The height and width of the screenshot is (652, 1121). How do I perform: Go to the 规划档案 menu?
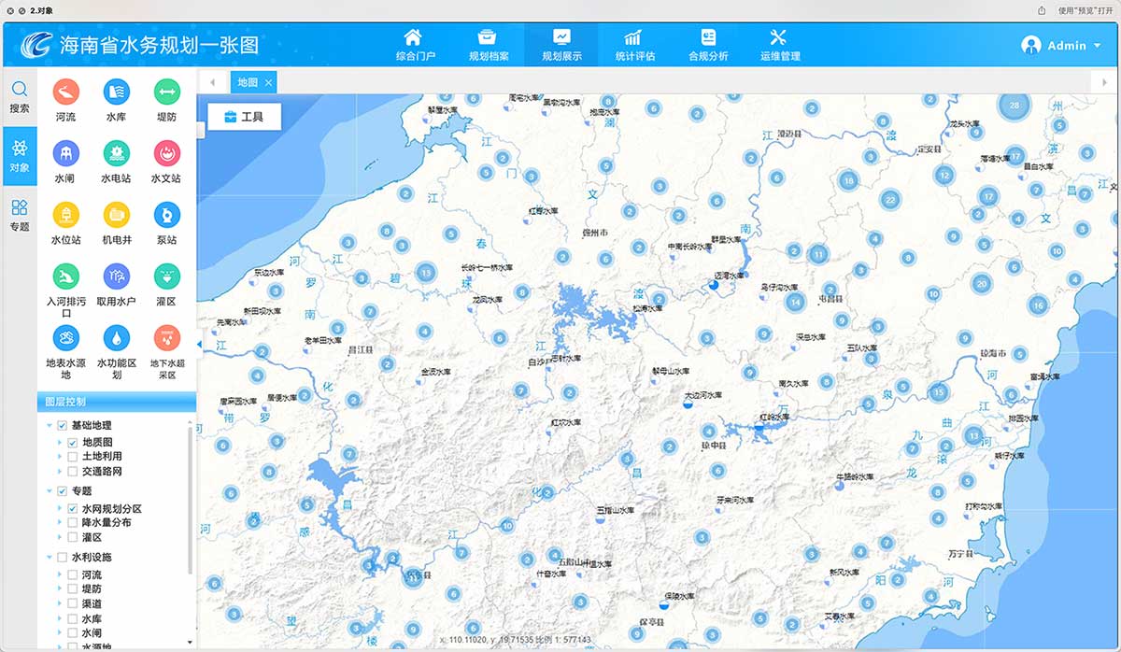(x=489, y=45)
